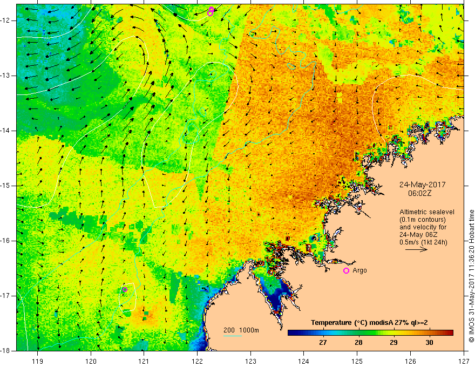The image size is (475, 367).
Task: Click the velocity scale reference arrow
Action: [x=416, y=249]
